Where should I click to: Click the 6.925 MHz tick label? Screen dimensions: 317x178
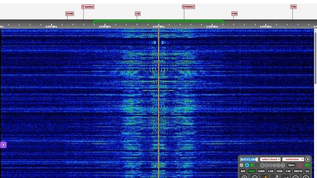(52, 26)
